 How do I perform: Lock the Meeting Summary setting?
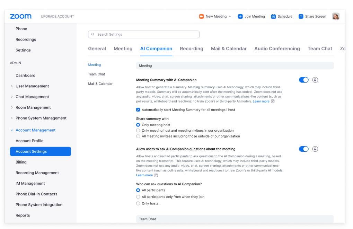click(x=315, y=80)
